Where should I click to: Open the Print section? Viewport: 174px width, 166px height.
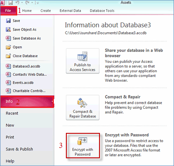tap(10, 137)
